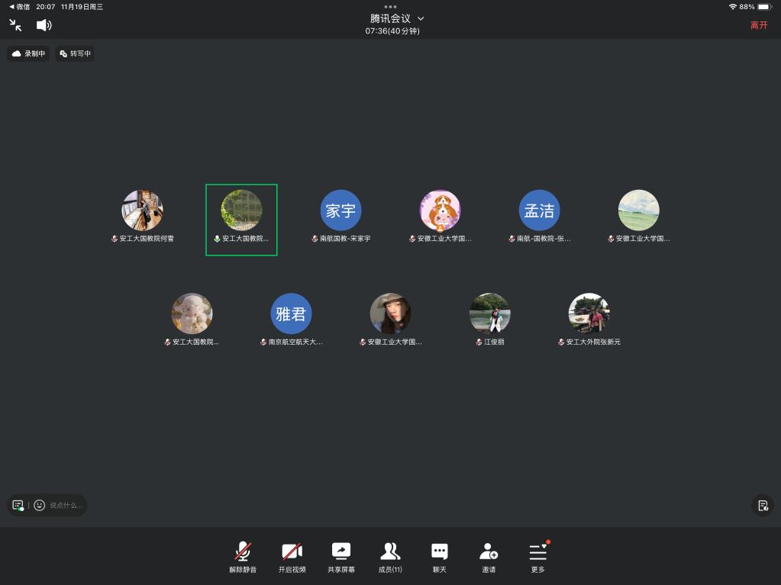
Task: Open the 录制中 recording status button
Action: pos(29,54)
